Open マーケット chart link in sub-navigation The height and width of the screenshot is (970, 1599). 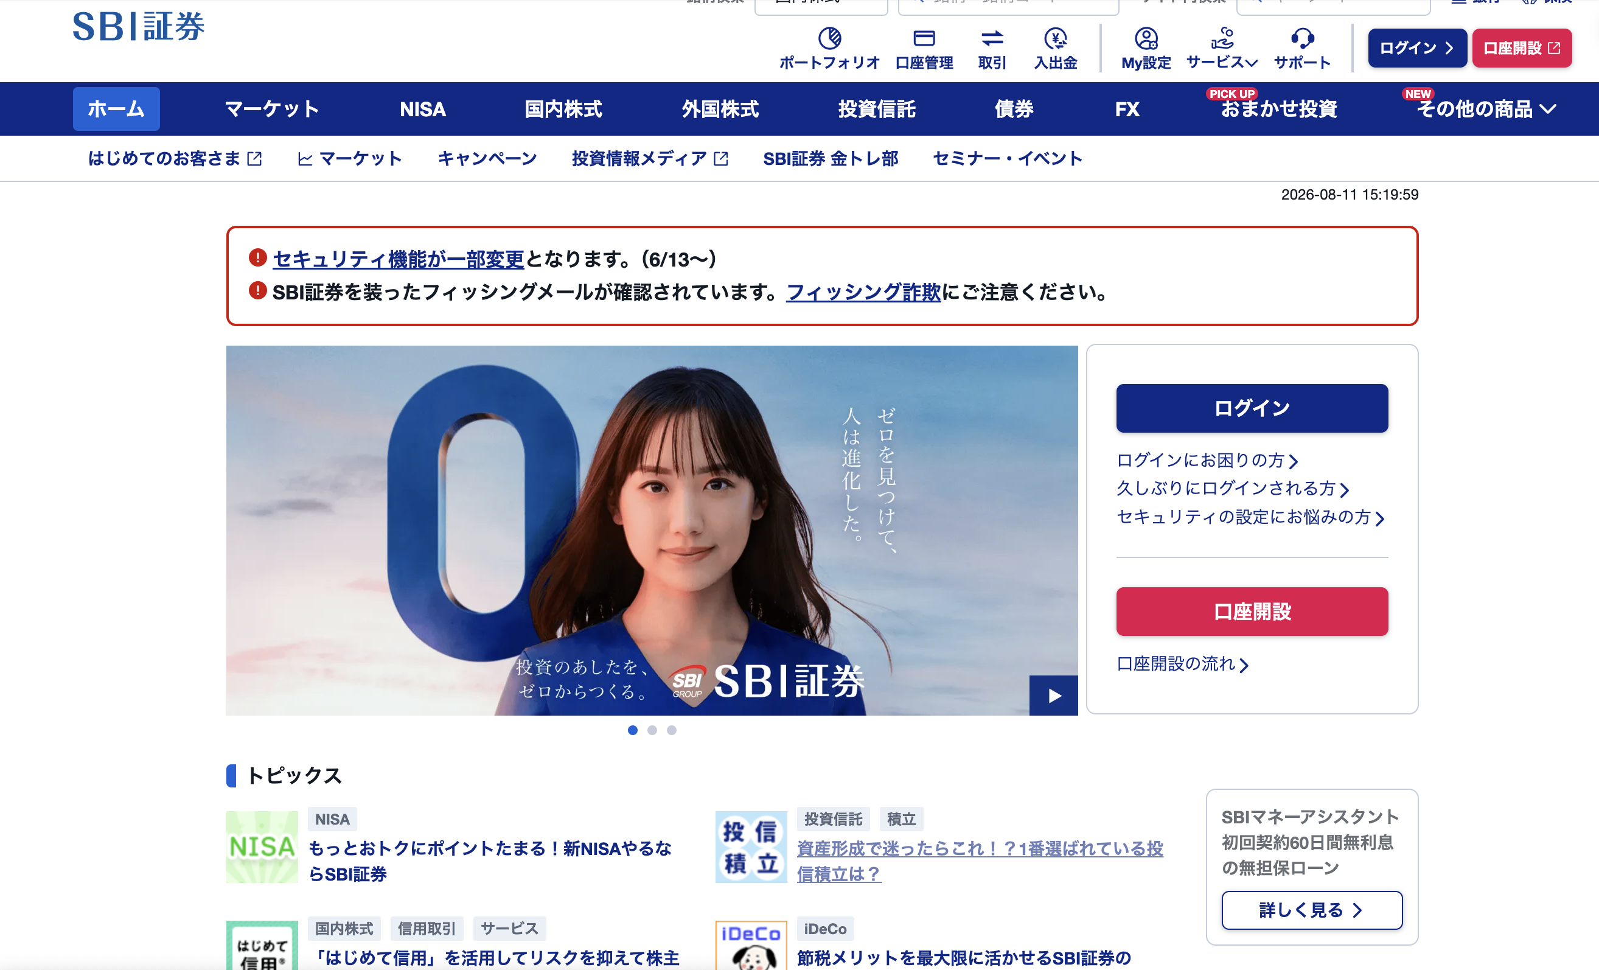point(350,158)
